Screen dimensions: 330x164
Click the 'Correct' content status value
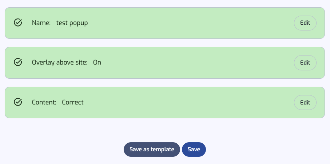73,102
